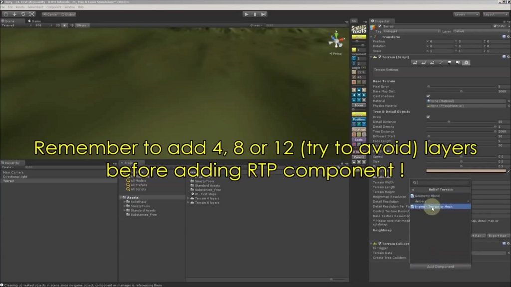Screen dimensions: 511x287
Task: Click the Play button
Action: (246, 14)
